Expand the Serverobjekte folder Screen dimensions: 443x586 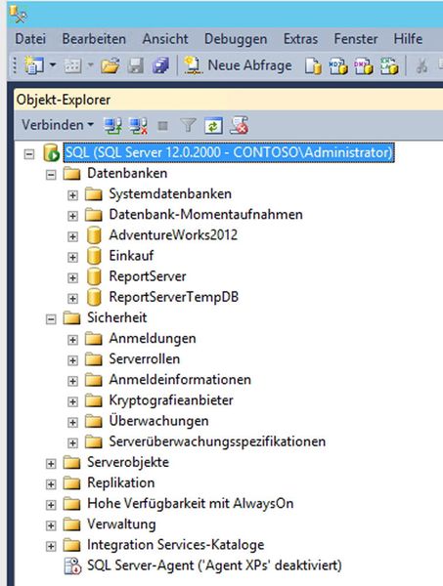[51, 463]
